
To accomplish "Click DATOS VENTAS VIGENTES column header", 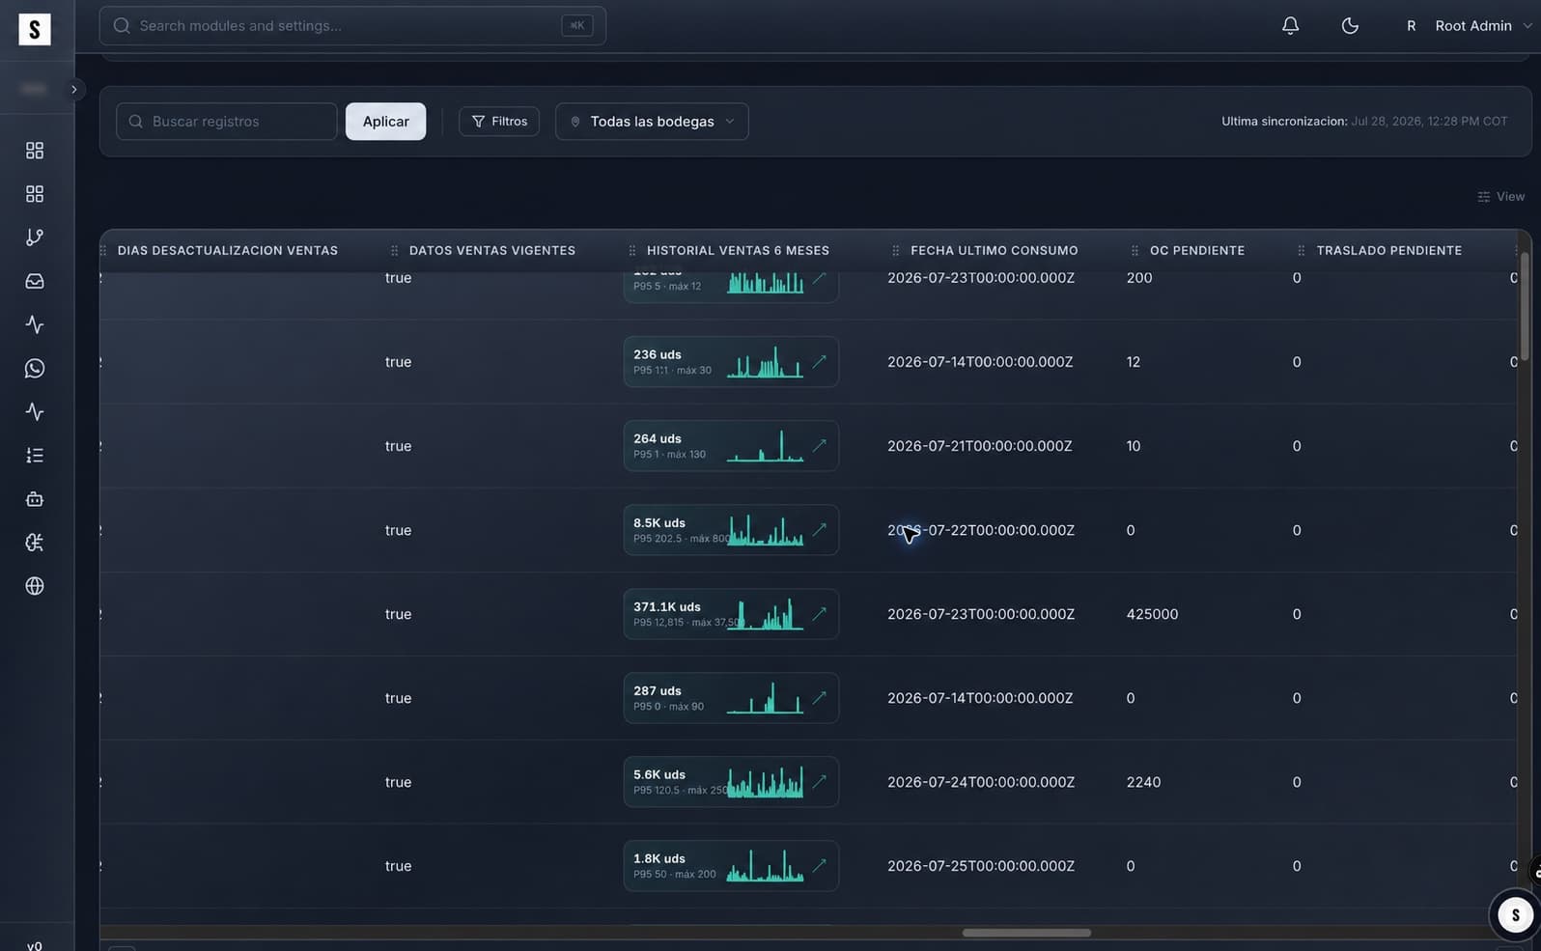I will 492,251.
